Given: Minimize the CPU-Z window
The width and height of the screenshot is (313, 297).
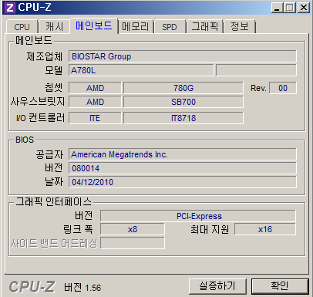Looking at the screenshot, I should tap(277, 8).
